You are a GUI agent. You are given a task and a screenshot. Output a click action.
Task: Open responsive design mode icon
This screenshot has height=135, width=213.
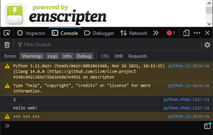(186, 33)
